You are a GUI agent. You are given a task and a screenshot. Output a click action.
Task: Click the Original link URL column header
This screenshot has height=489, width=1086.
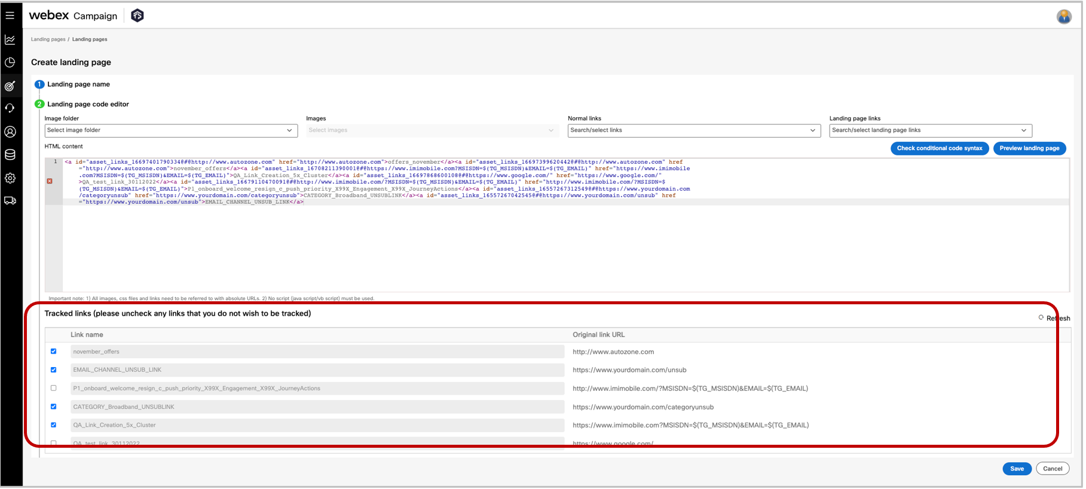pyautogui.click(x=598, y=335)
